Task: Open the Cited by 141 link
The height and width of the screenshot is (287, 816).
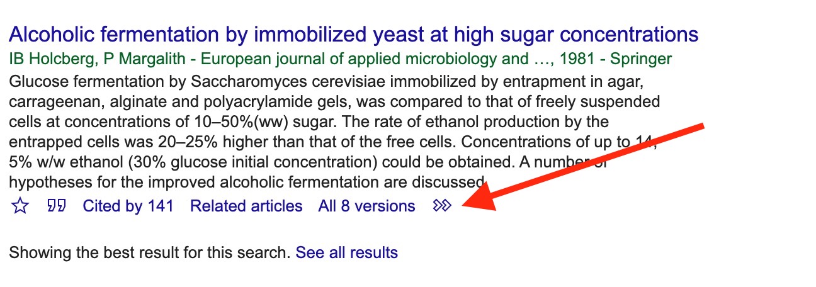Action: point(128,206)
